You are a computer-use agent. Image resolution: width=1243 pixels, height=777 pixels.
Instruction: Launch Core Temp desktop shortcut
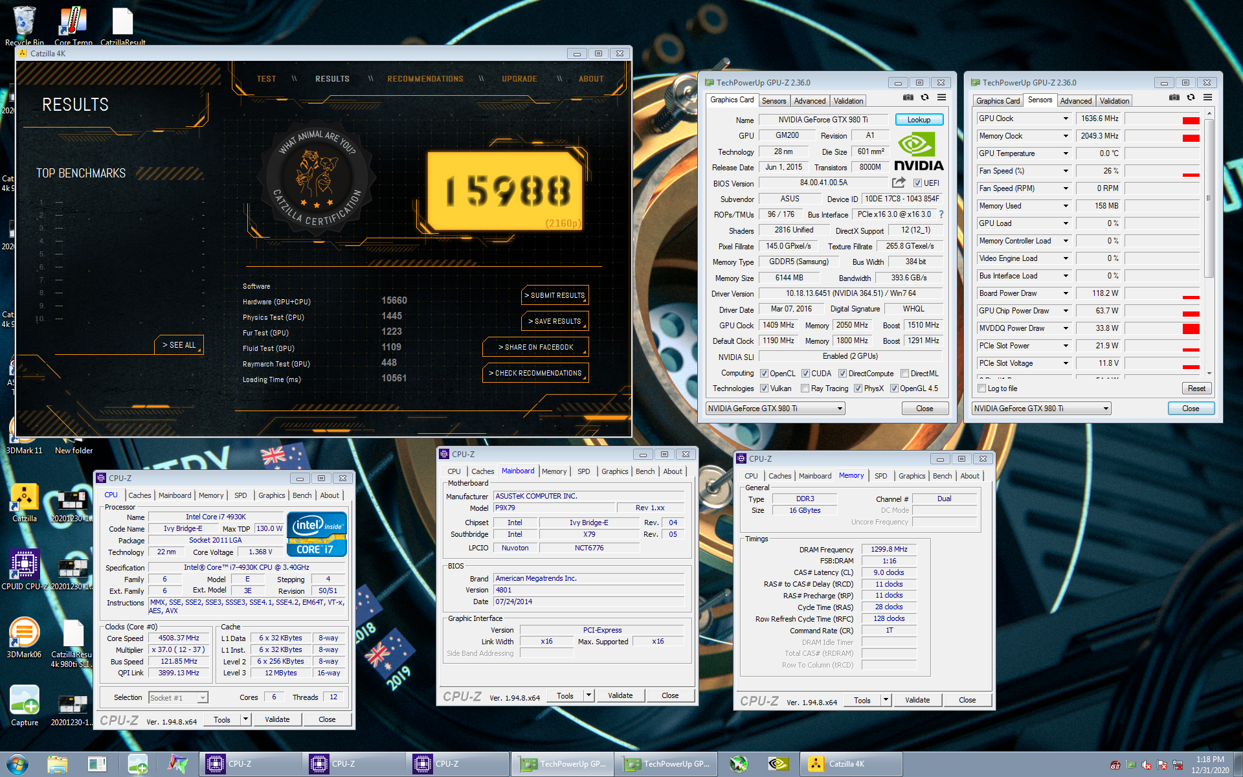coord(73,25)
